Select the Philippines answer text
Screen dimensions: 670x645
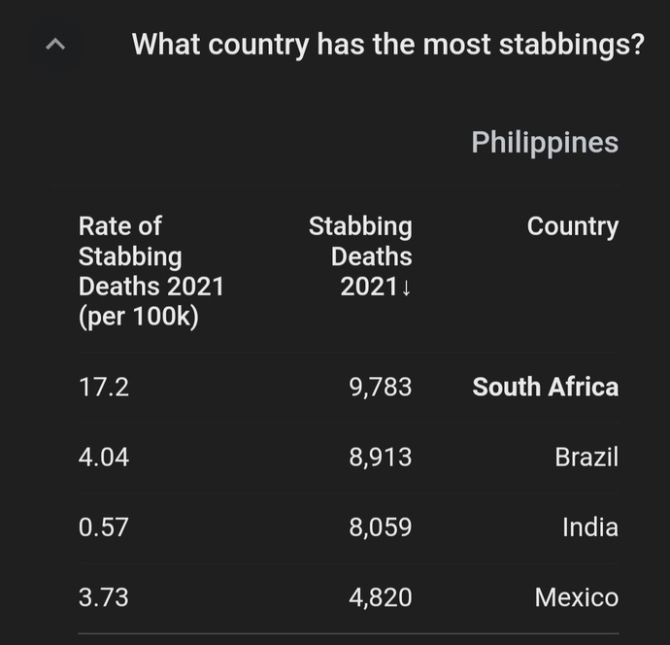pyautogui.click(x=545, y=143)
